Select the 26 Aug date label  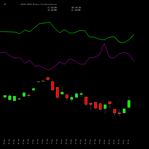[x=85, y=142]
